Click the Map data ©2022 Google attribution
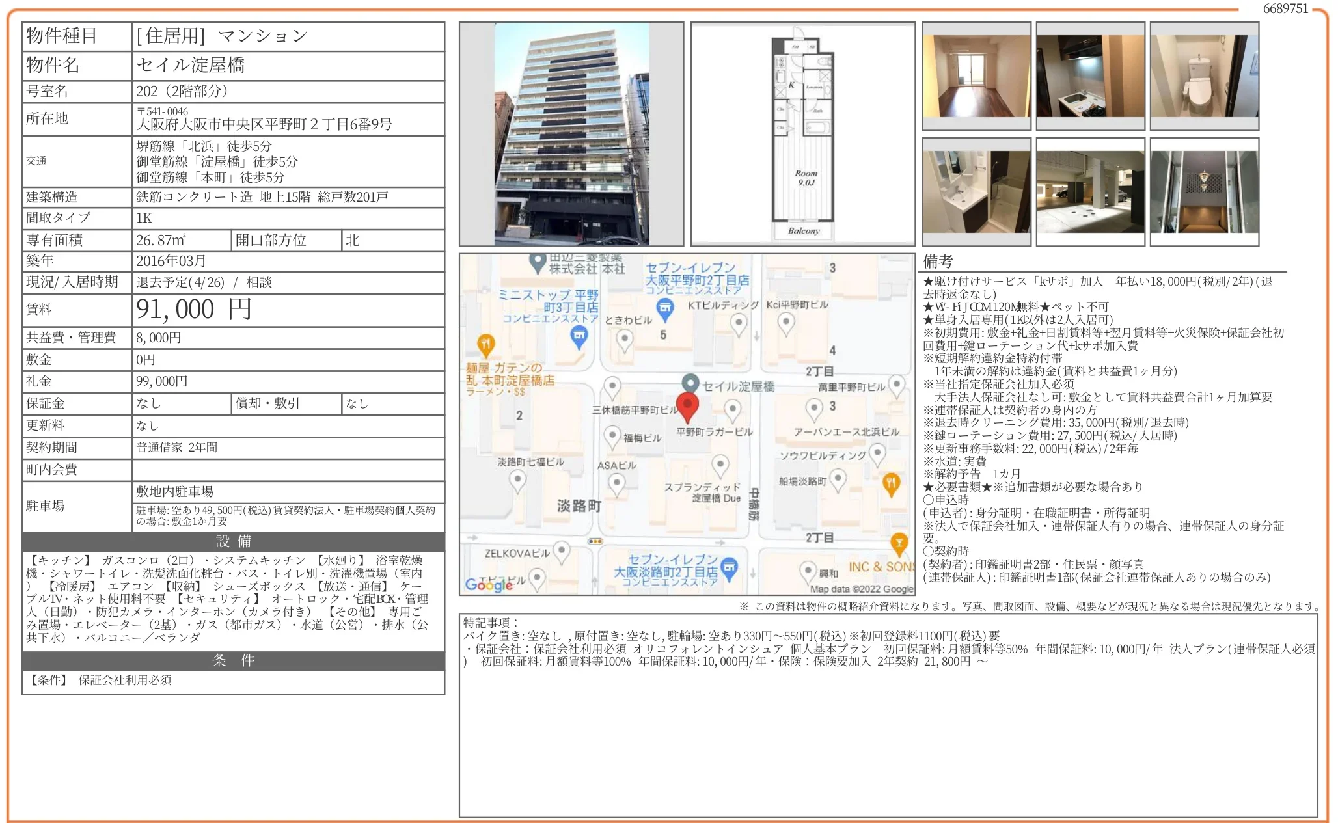This screenshot has height=823, width=1338. pos(861,589)
